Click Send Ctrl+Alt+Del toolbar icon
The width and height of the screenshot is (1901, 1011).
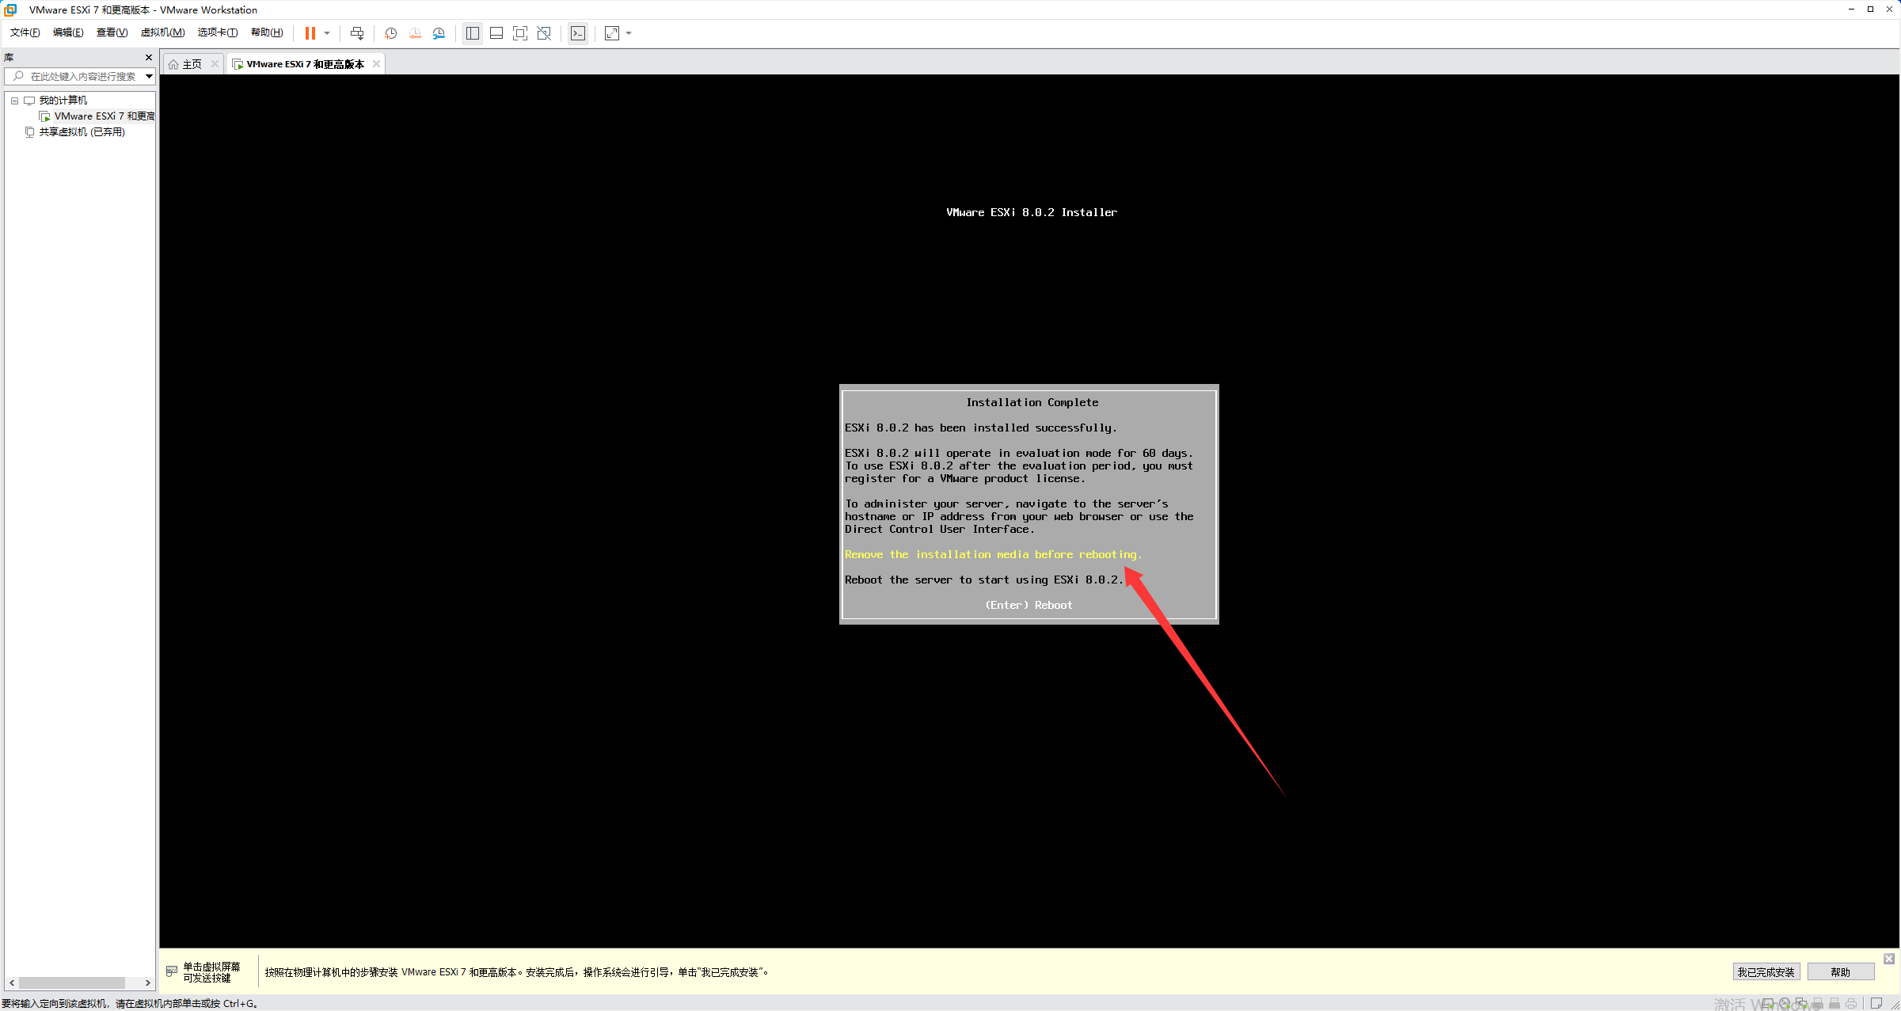tap(357, 33)
